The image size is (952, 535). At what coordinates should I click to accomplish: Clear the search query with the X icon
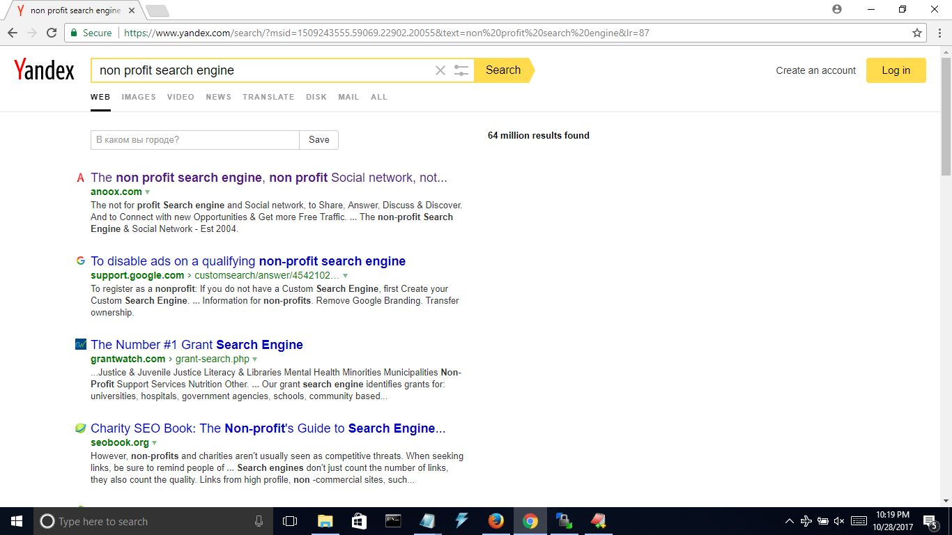pos(440,70)
